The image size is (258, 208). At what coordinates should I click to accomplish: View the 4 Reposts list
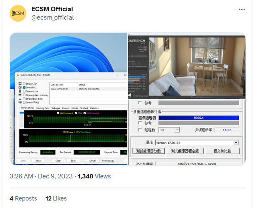[x=23, y=198]
